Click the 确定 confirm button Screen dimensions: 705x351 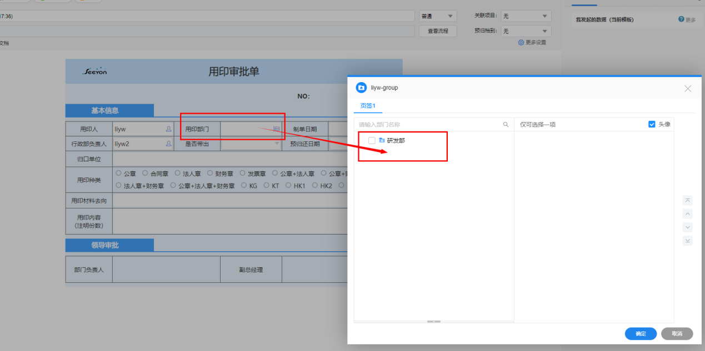[641, 334]
